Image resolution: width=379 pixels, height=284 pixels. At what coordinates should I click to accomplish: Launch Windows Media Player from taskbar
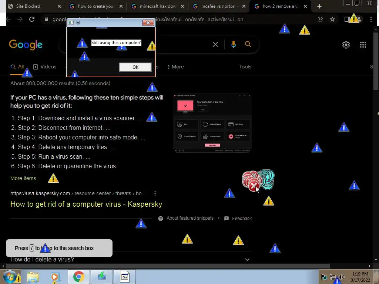coord(55,277)
